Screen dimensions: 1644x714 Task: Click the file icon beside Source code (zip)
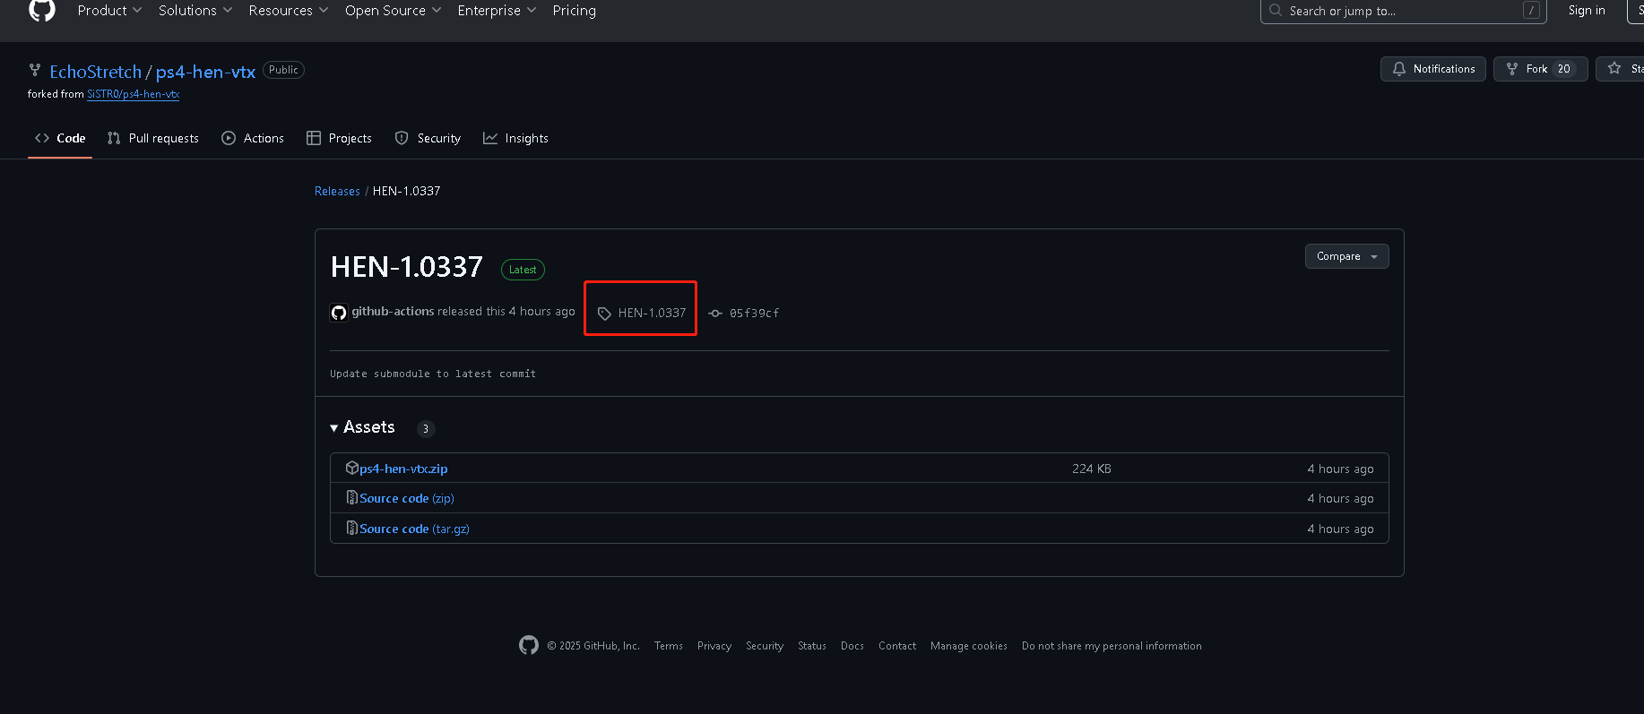352,497
